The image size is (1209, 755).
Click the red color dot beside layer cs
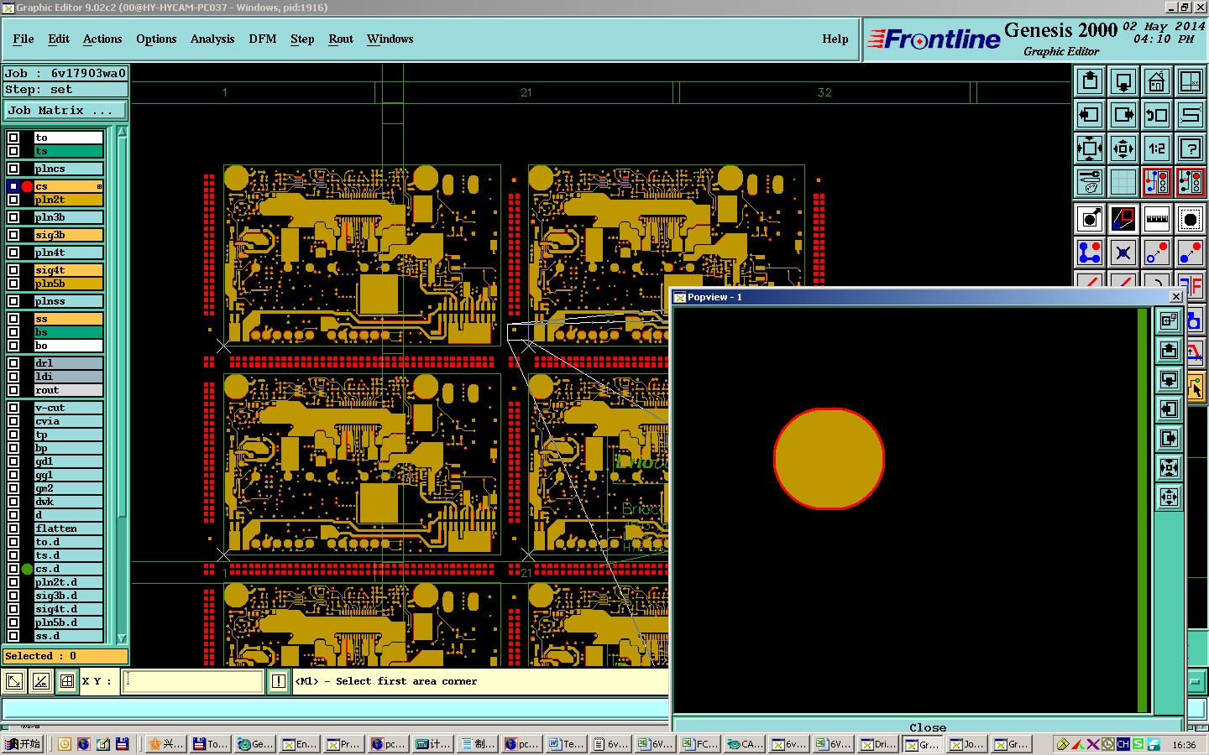27,186
